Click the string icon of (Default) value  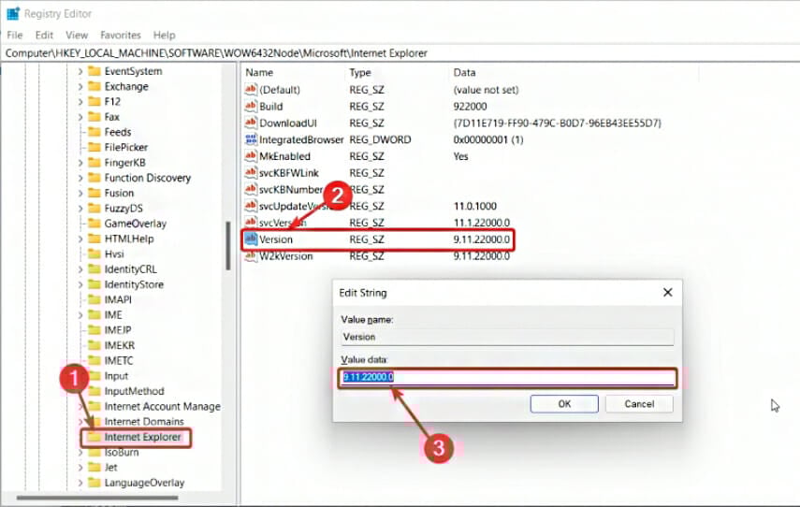(x=251, y=89)
